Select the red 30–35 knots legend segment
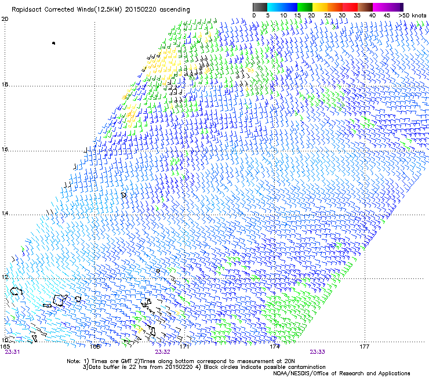The width and height of the screenshot is (429, 377). tap(350, 7)
